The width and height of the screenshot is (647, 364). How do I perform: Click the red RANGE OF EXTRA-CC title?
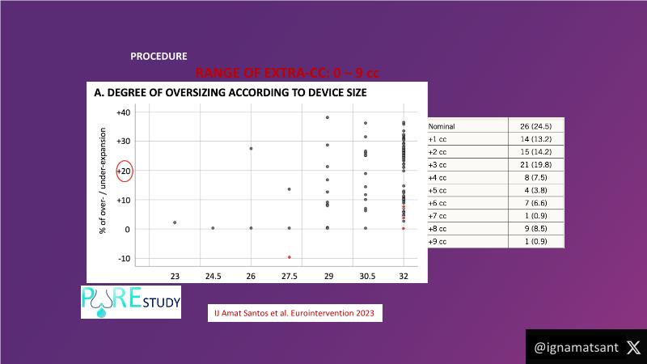[x=287, y=73]
